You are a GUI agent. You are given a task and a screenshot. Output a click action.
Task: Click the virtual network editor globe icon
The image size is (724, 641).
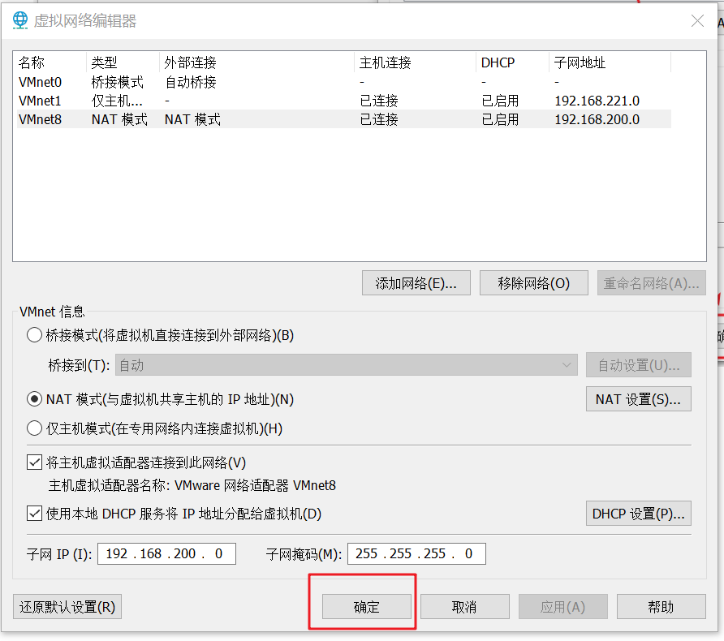click(19, 20)
